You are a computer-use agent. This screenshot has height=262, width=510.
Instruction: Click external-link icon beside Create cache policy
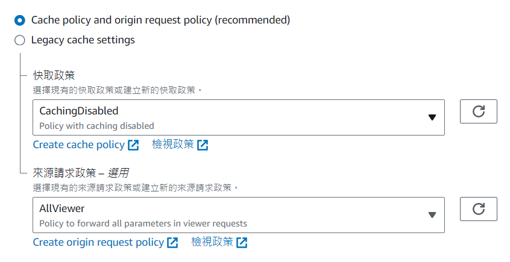click(133, 145)
